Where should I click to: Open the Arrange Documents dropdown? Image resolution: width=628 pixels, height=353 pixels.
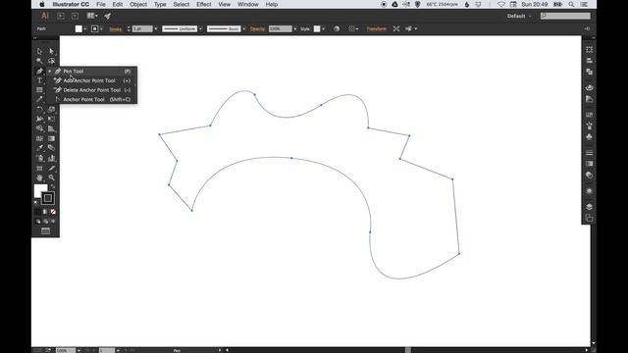92,16
